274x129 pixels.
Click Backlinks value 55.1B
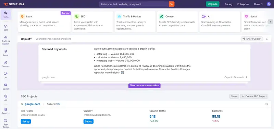pos(216,116)
